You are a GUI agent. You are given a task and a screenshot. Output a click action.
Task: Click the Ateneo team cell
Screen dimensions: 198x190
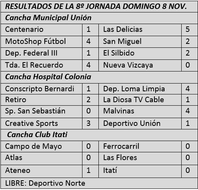pos(41,171)
